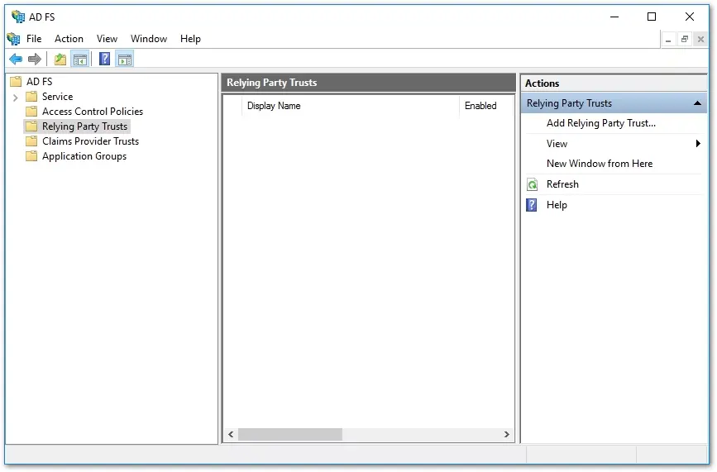The height and width of the screenshot is (472, 717).
Task: Click the horizontal scrollbar thumb
Action: [x=290, y=435]
